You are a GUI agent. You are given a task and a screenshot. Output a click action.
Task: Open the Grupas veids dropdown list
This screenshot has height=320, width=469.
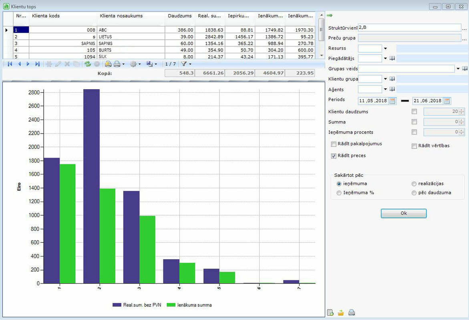[458, 69]
